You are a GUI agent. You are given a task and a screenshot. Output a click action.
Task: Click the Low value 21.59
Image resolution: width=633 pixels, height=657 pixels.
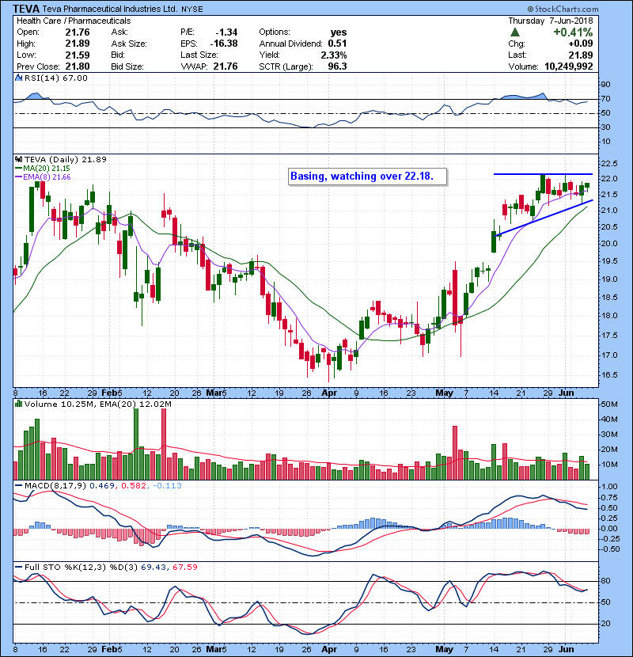(78, 55)
